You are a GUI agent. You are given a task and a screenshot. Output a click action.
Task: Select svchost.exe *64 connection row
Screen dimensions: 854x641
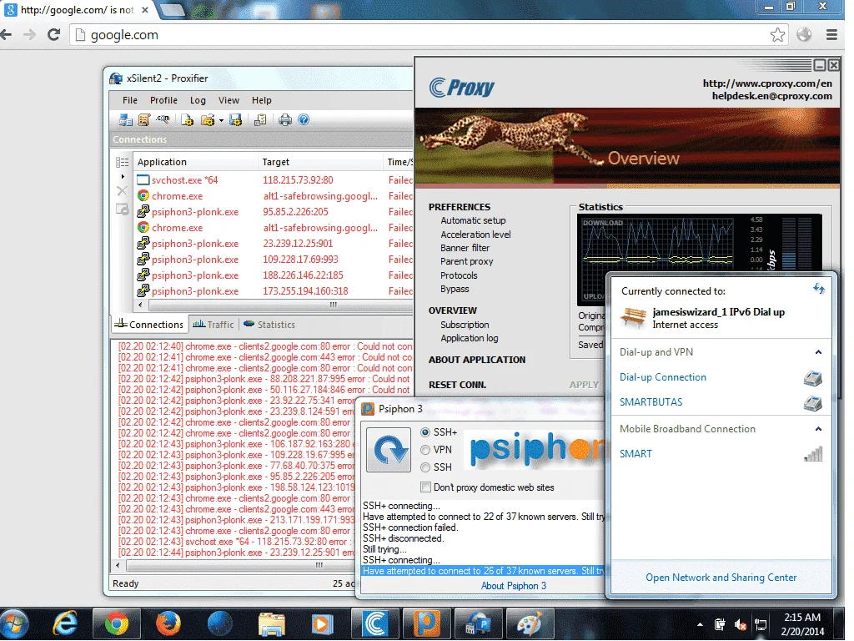click(274, 180)
